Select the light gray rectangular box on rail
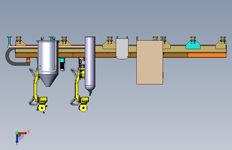The width and height of the screenshot is (232, 150). click(122, 49)
